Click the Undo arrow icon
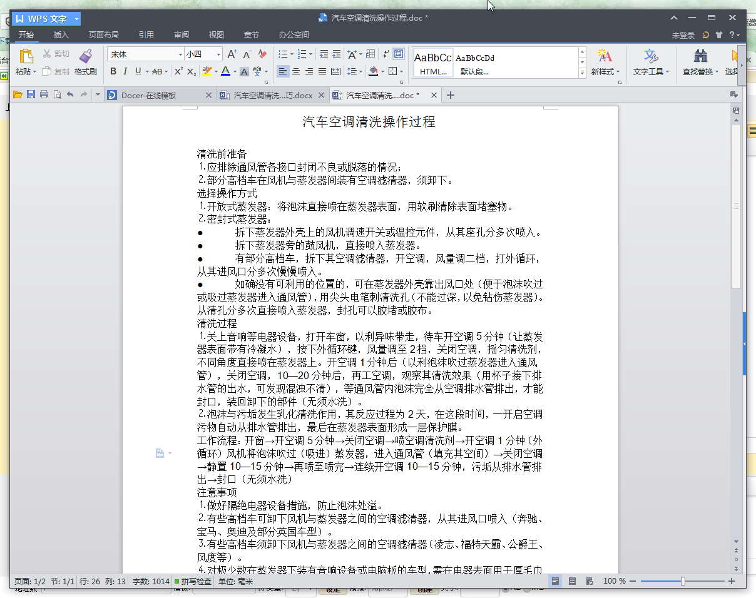The height and width of the screenshot is (598, 756). click(x=70, y=95)
